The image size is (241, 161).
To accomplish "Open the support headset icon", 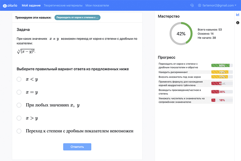I will pyautogui.click(x=192, y=5).
